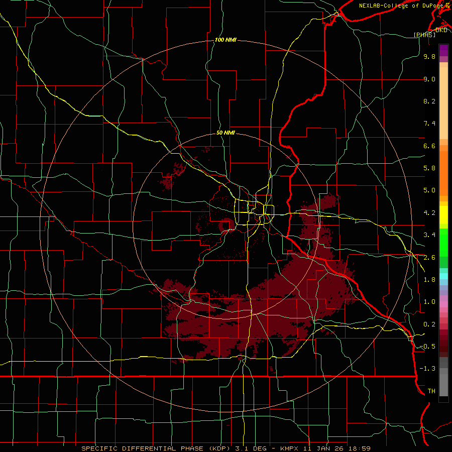Screen dimensions: 452x452
Task: Click the '5.0' legend scale value
Action: click(429, 190)
